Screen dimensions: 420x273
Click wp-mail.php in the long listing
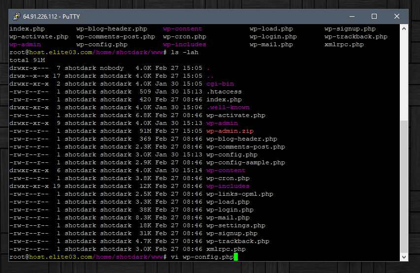tap(228, 217)
